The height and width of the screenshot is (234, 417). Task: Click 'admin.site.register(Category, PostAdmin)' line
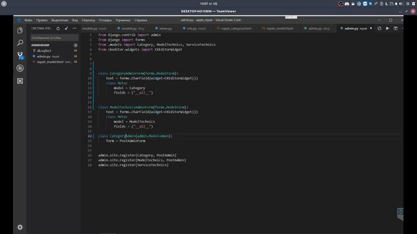tap(137, 155)
